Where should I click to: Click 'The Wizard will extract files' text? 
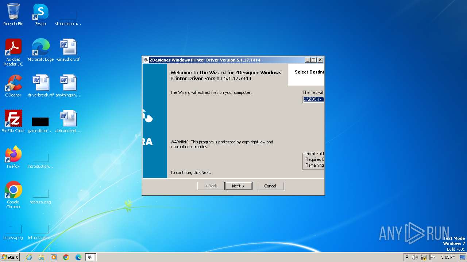211,92
